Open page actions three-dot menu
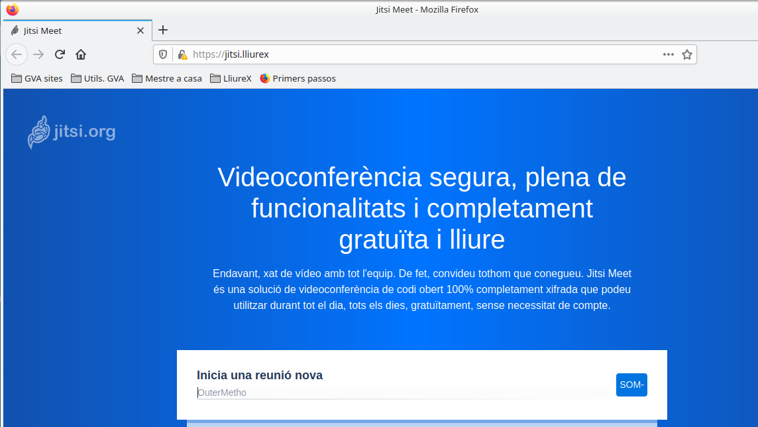The image size is (758, 427). pyautogui.click(x=669, y=54)
